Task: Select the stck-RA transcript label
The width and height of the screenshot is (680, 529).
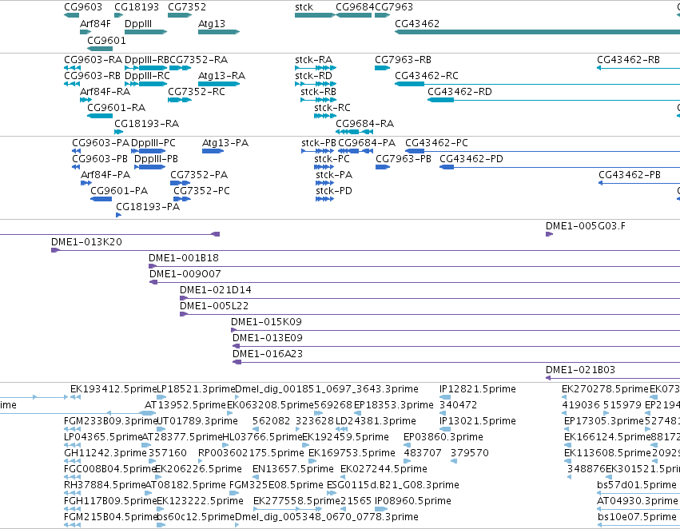Action: click(313, 59)
